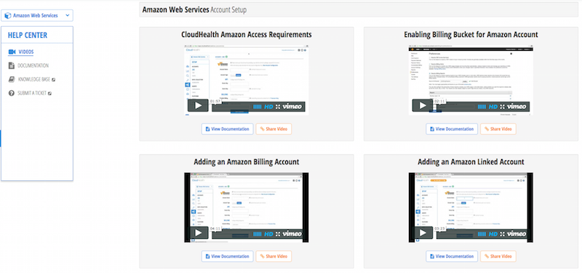Go fullscreen on the Amazon Linked Account video
This screenshot has width=582, height=273.
(503, 234)
